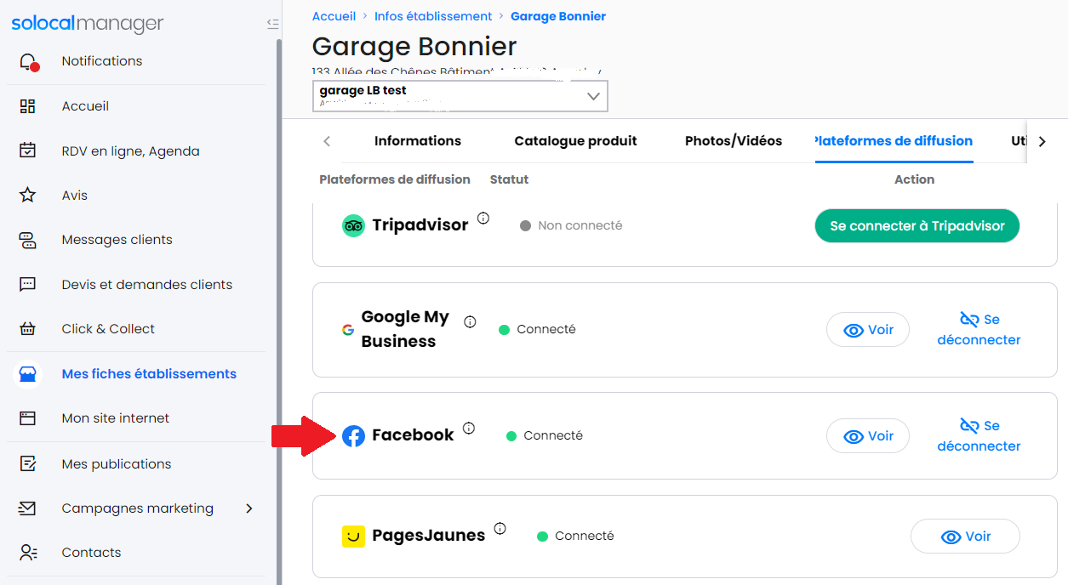Expand the Campagnes marketing submenu arrow

(249, 508)
